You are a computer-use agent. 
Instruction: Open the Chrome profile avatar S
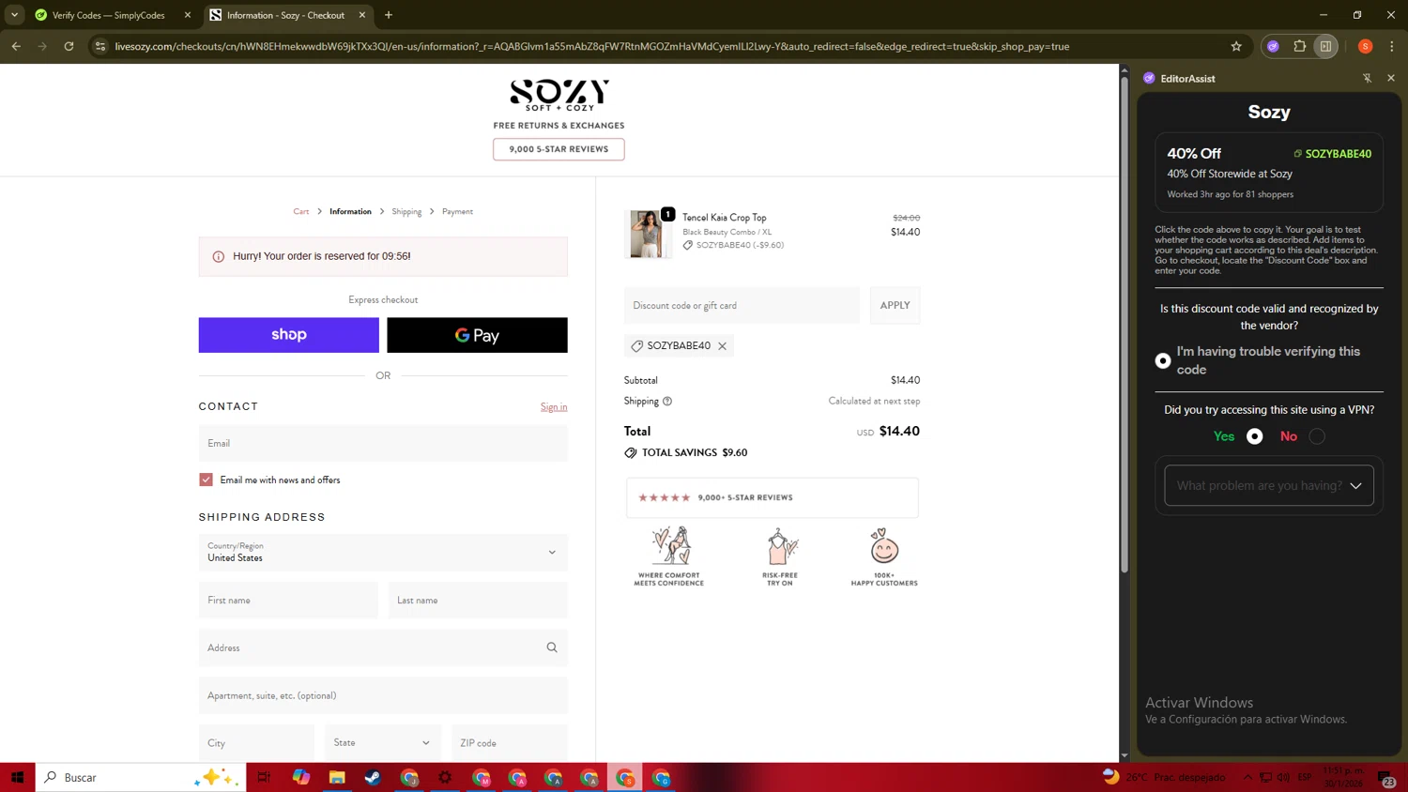tap(1365, 46)
